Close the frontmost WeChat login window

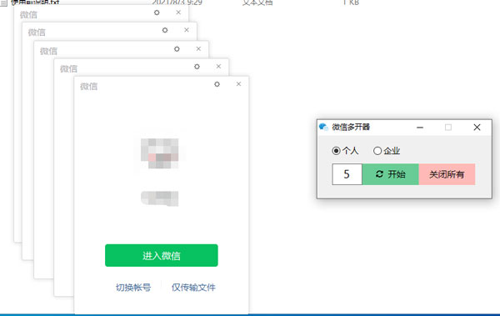[238, 83]
